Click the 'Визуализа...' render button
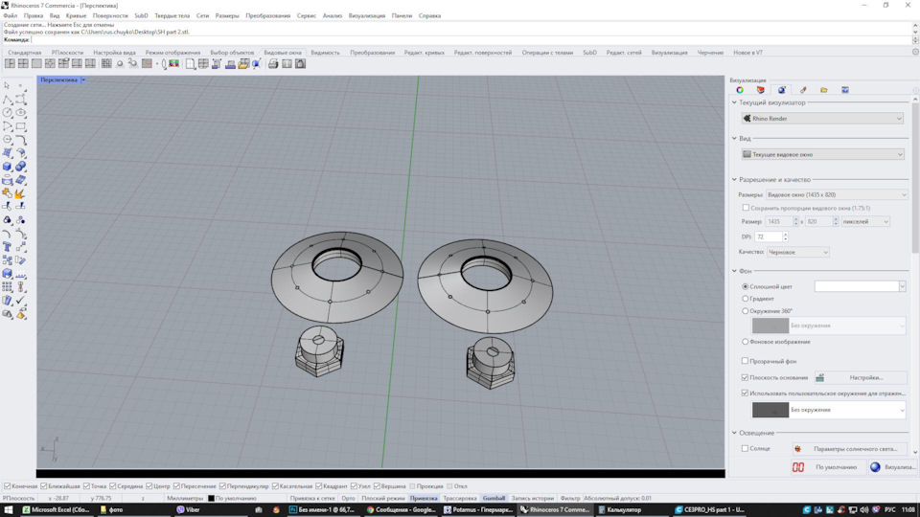 pos(892,467)
